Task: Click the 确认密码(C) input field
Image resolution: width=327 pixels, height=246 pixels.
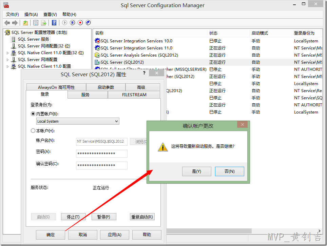Action: (101, 165)
